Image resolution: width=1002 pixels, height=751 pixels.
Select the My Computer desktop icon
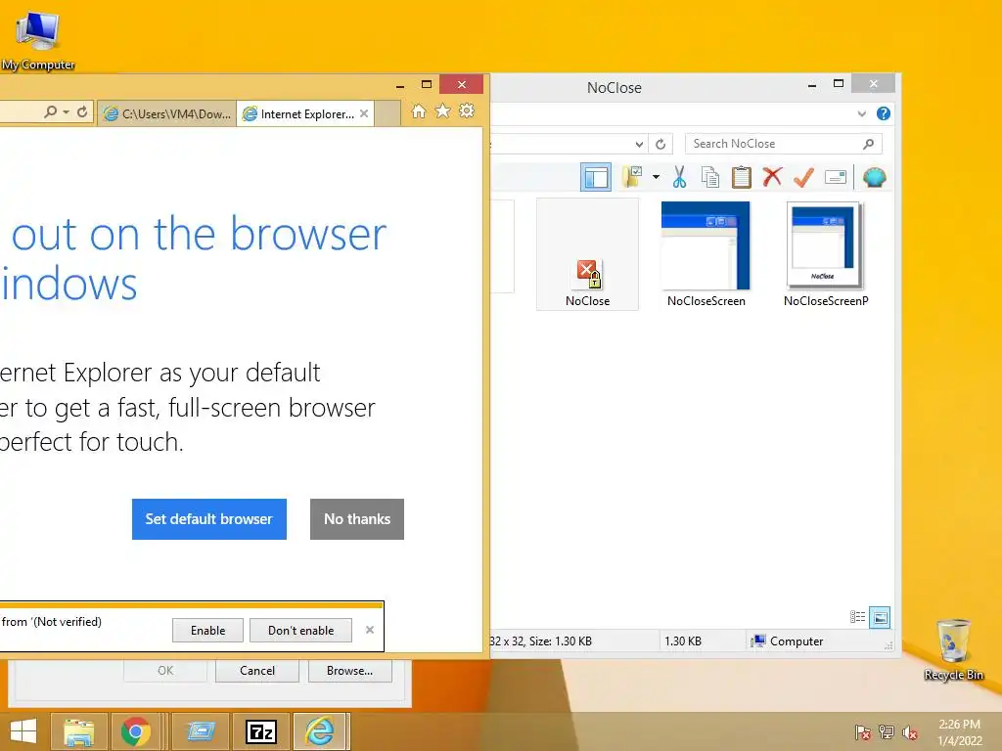tap(38, 39)
